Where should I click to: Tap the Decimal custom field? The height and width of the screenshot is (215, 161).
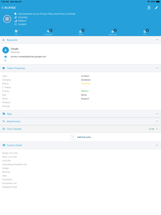point(6,172)
